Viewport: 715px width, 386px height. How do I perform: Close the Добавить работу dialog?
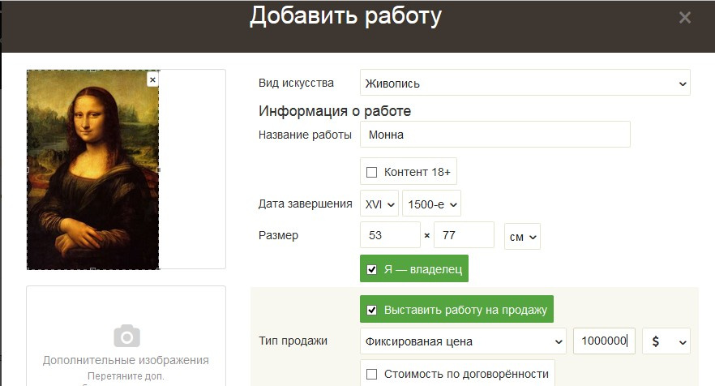click(x=685, y=17)
